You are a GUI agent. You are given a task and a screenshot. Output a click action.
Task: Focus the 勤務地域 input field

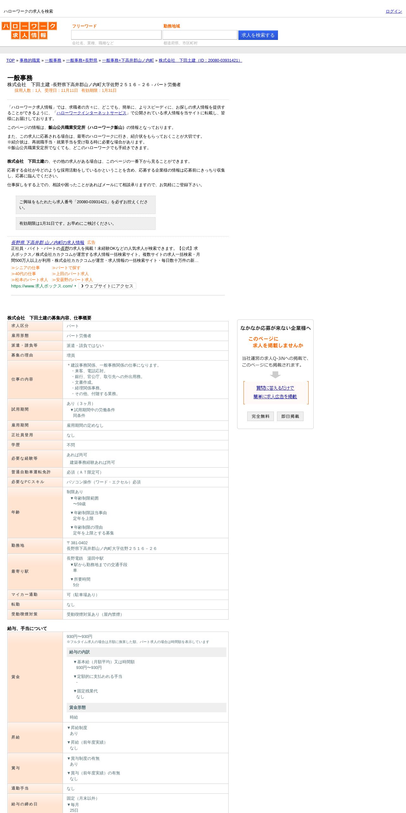pos(200,35)
